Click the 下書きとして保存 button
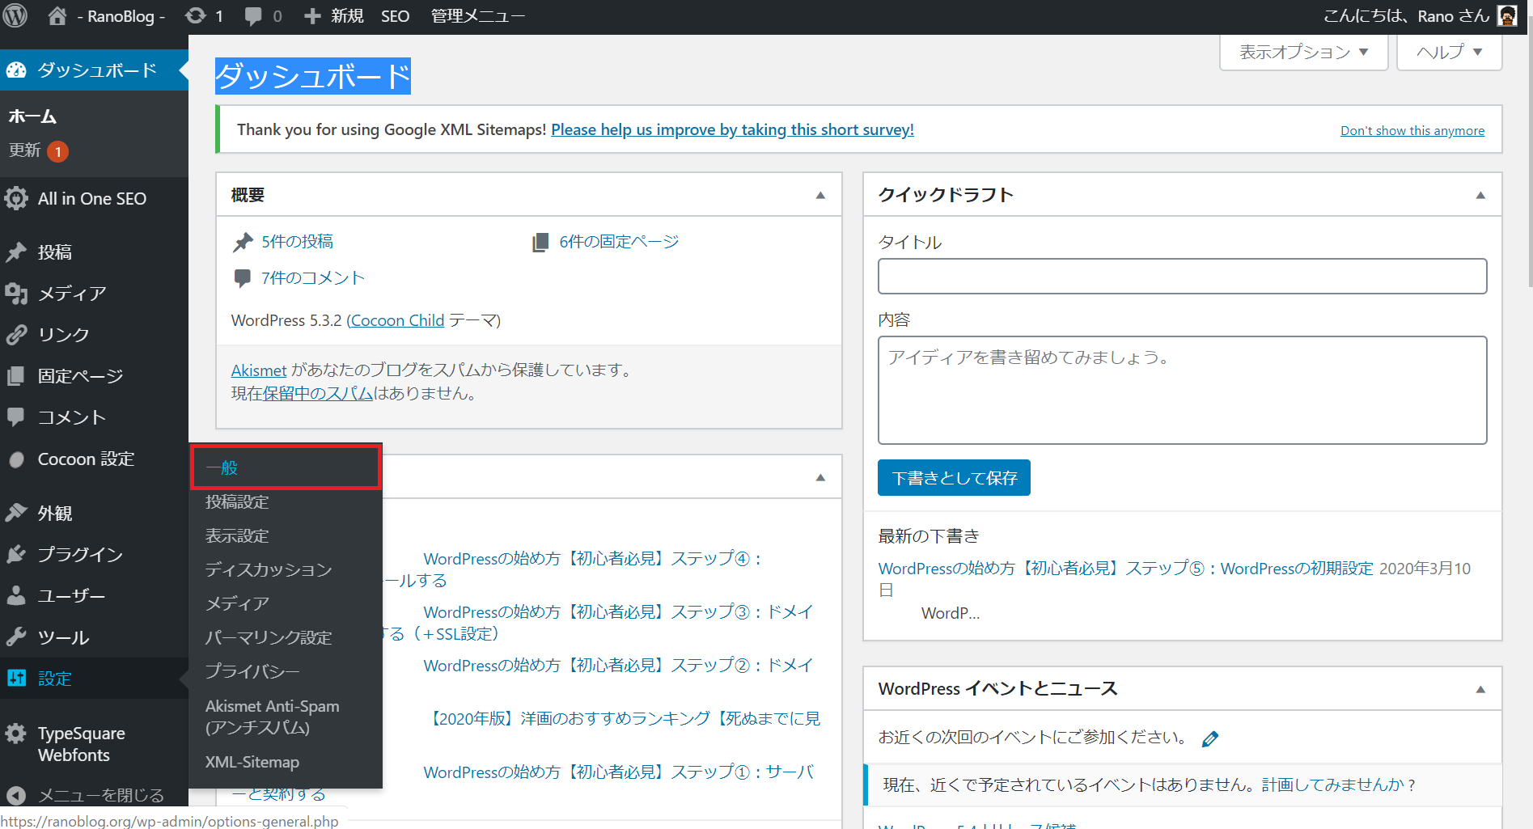Viewport: 1533px width, 829px height. click(x=954, y=477)
